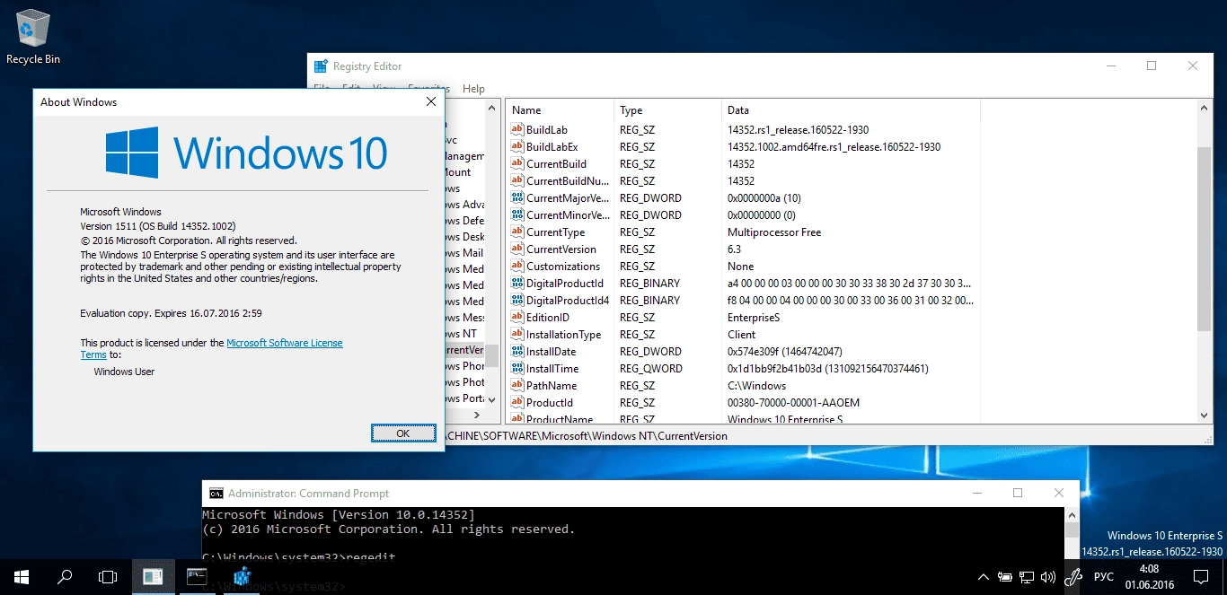The height and width of the screenshot is (595, 1227).
Task: Click the binary icon beside CurrentMinorVersion value
Action: pos(517,214)
